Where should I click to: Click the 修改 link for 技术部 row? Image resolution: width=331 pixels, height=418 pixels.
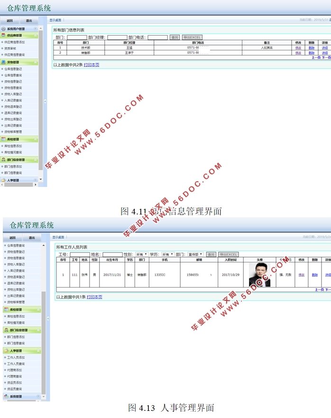pos(298,48)
